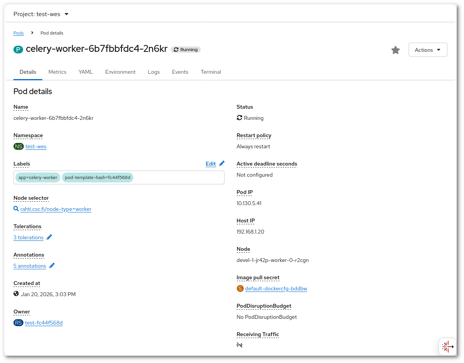Open the Project: test-wes dropdown

tap(41, 14)
